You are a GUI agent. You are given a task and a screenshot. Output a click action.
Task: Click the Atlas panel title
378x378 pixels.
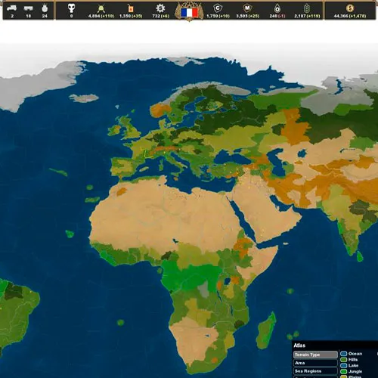pyautogui.click(x=299, y=345)
